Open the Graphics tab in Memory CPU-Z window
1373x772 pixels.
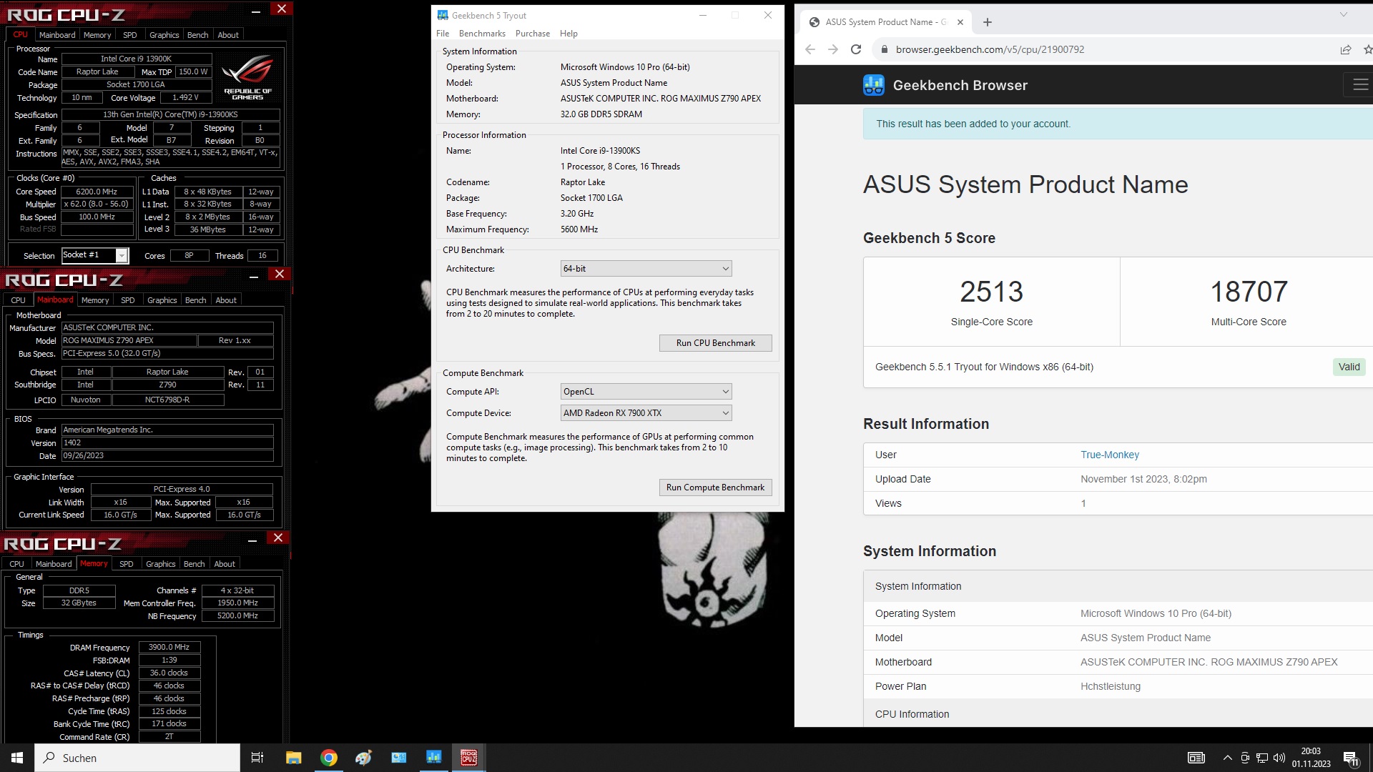point(160,564)
